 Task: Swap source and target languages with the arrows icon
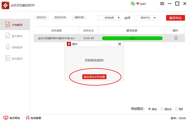click(127, 18)
